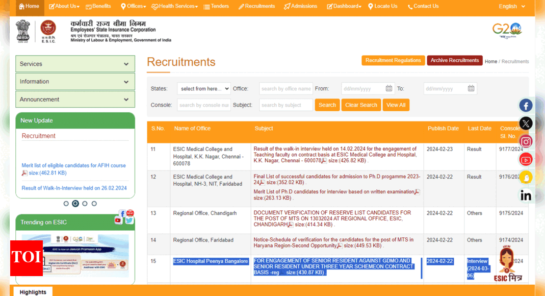Open the About Us dropdown menu
This screenshot has width=545, height=296.
(64, 6)
